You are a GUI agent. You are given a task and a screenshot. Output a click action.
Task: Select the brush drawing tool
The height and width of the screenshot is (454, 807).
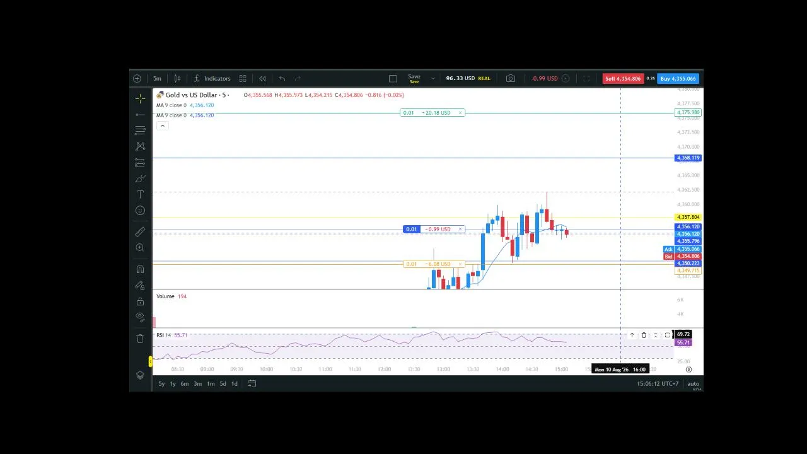coord(140,179)
